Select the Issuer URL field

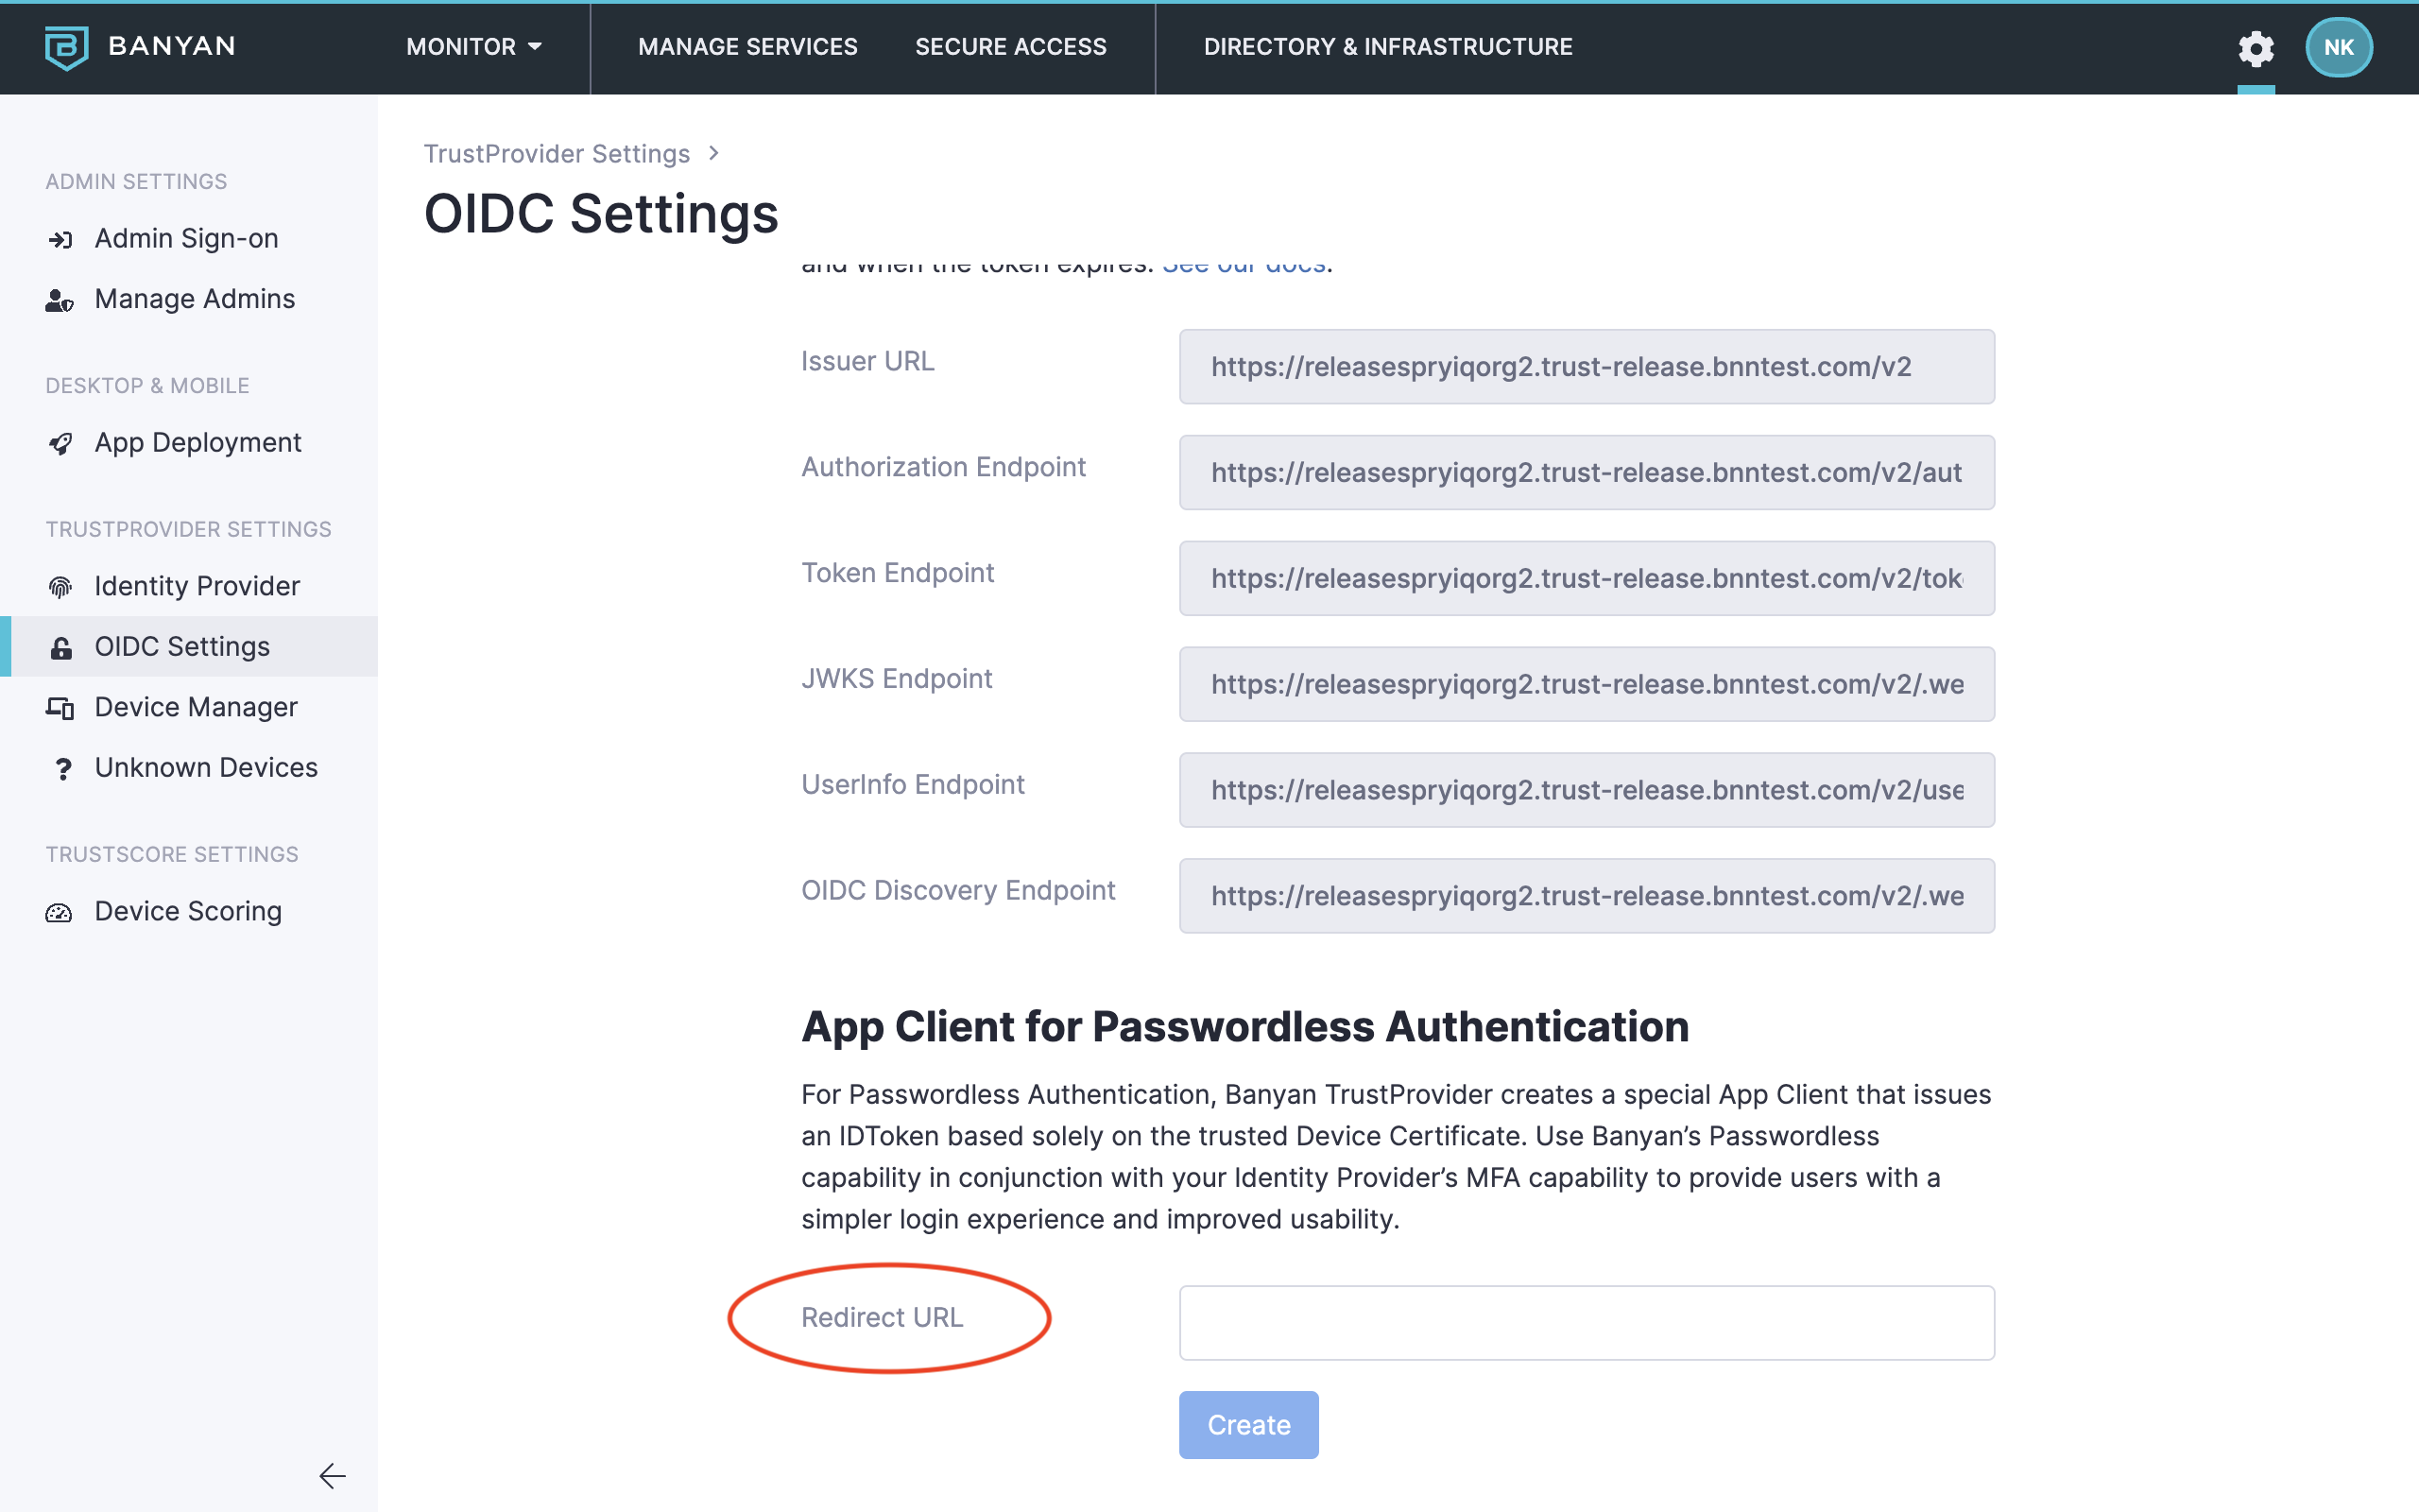click(1587, 367)
